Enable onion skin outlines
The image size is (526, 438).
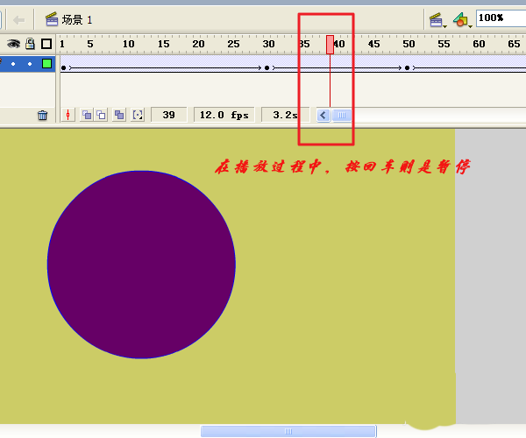pyautogui.click(x=101, y=115)
